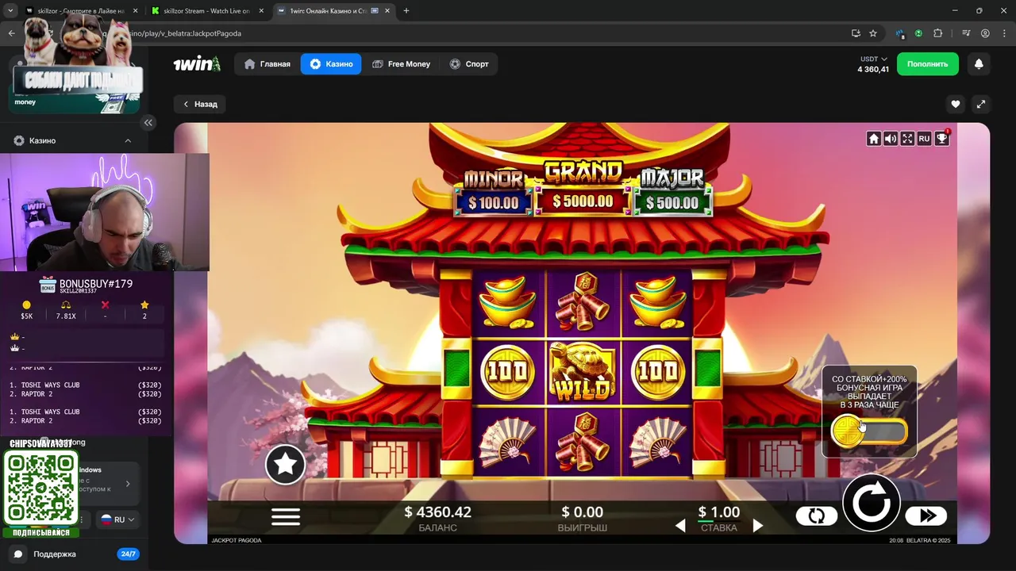Open a new browser tab with plus
This screenshot has width=1016, height=571.
tap(406, 11)
